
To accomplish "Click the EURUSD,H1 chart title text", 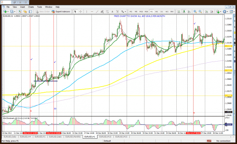I will 21,16.
